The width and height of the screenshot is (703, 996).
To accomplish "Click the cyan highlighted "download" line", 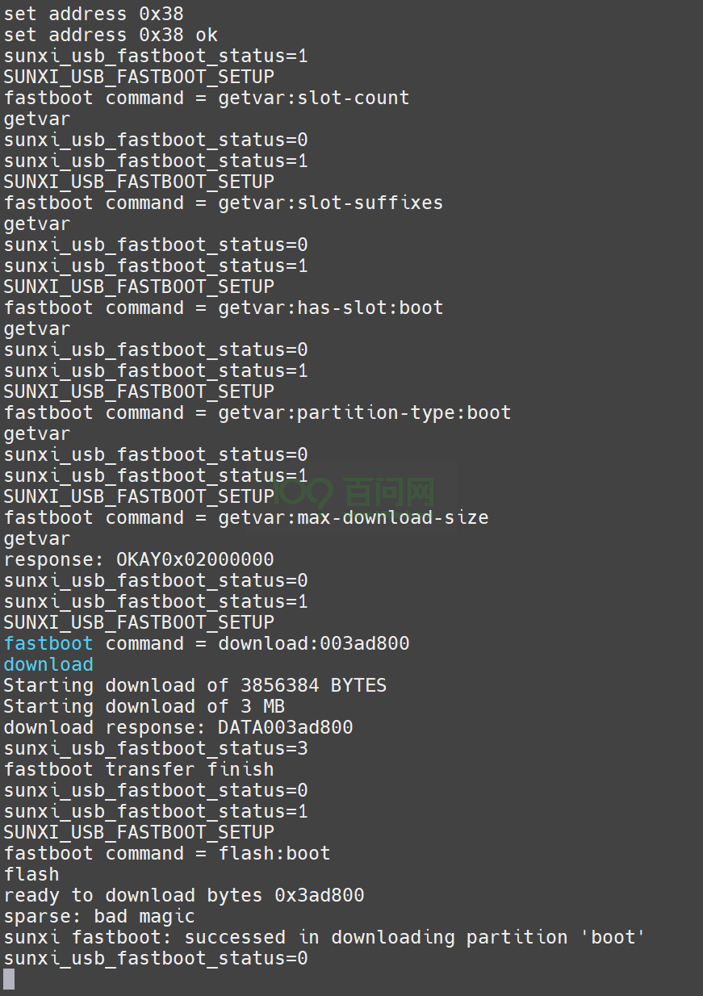I will 48,664.
